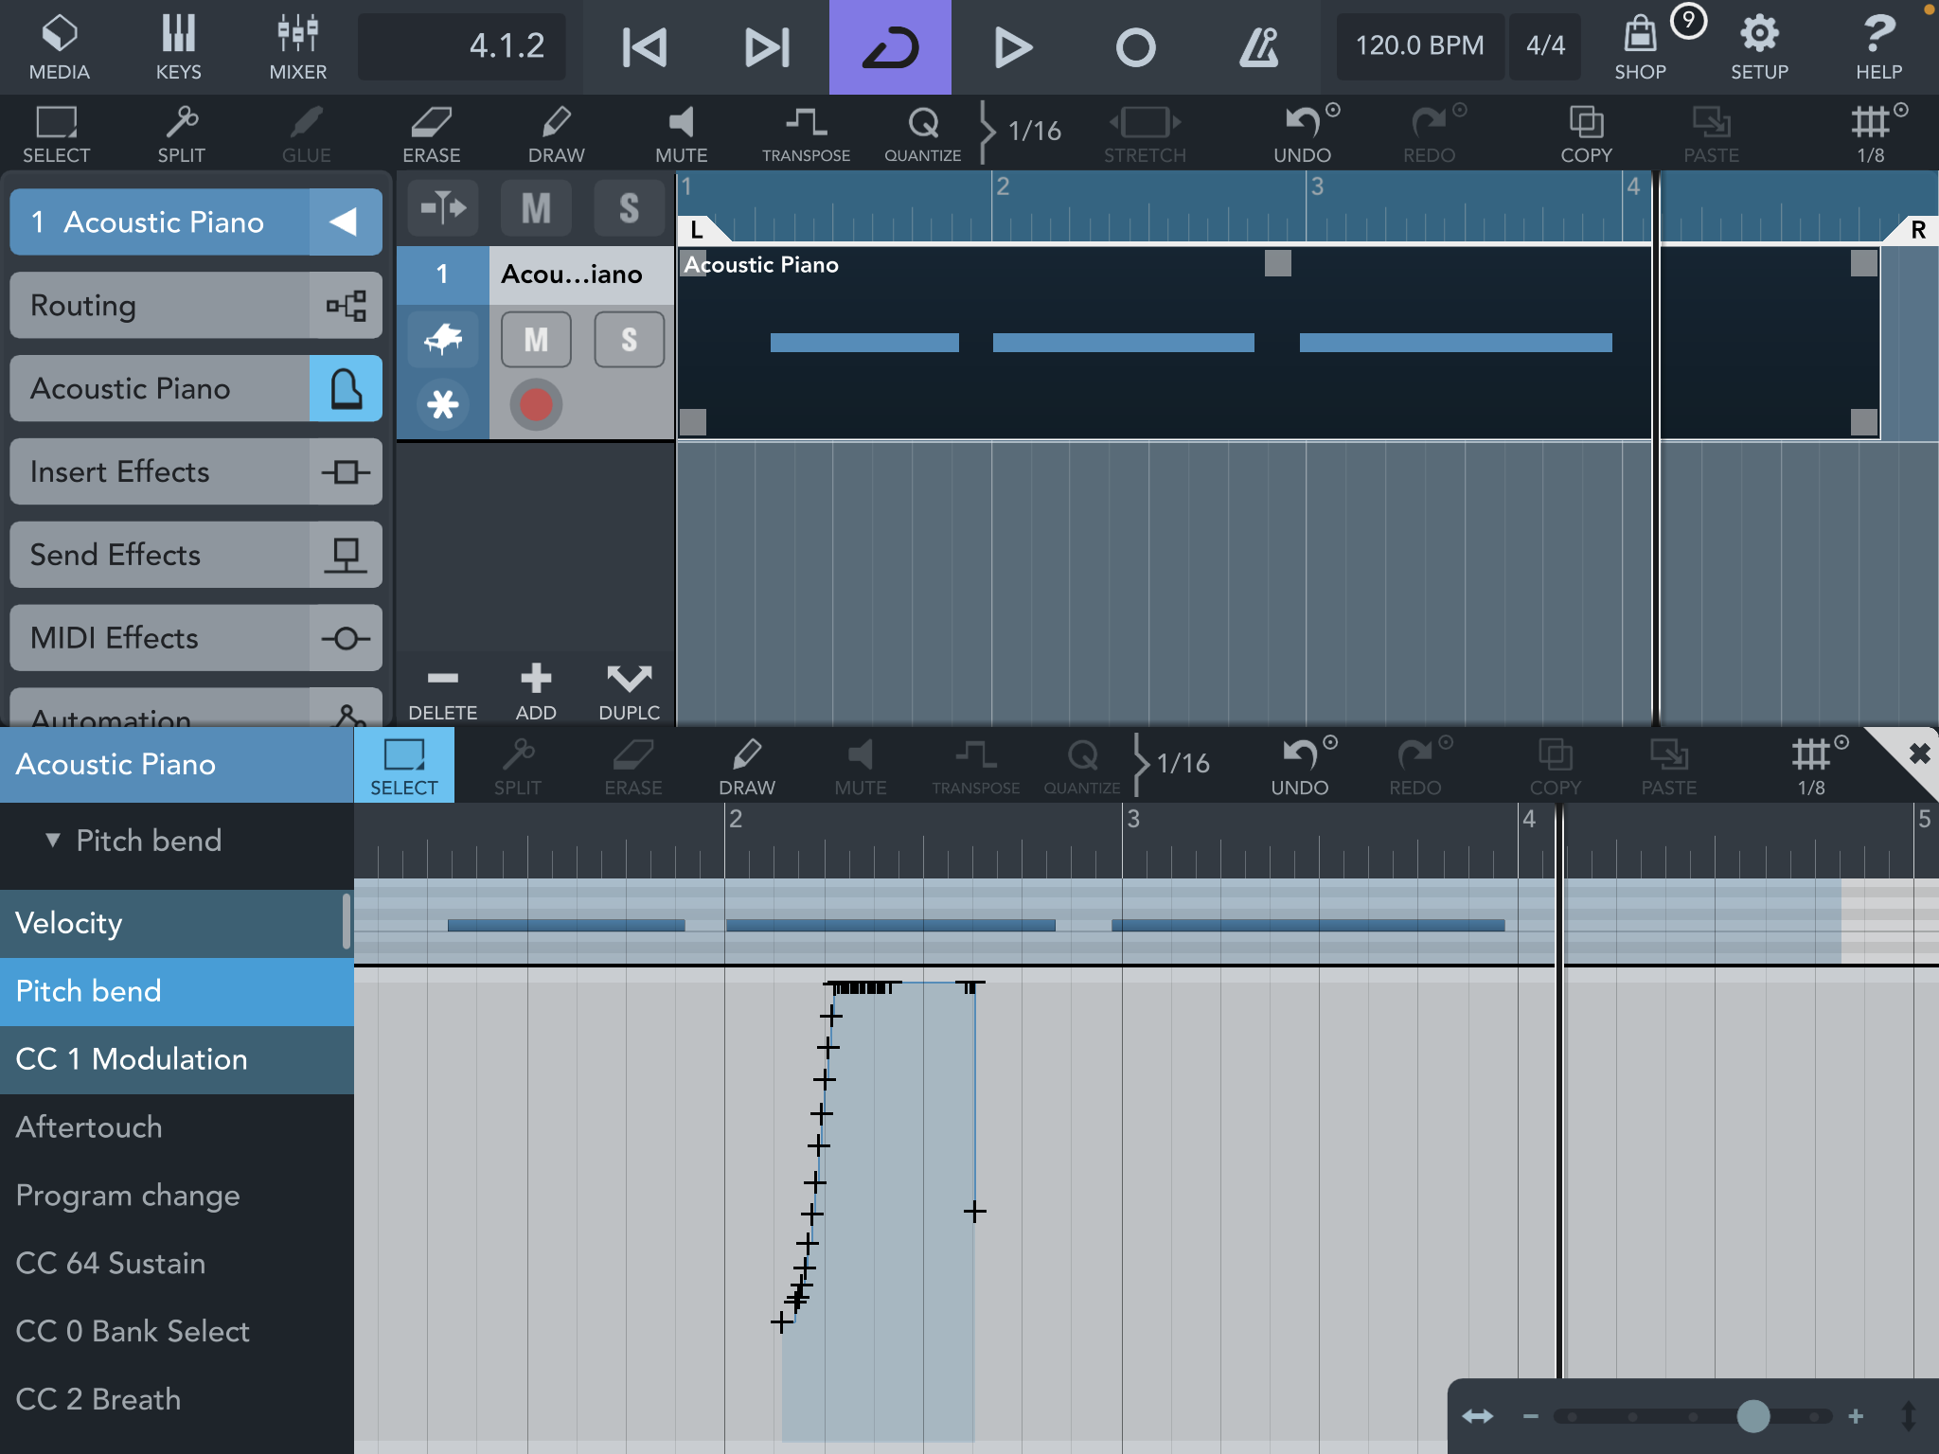Image resolution: width=1939 pixels, height=1454 pixels.
Task: Jump to next marker in transport
Action: click(x=767, y=47)
